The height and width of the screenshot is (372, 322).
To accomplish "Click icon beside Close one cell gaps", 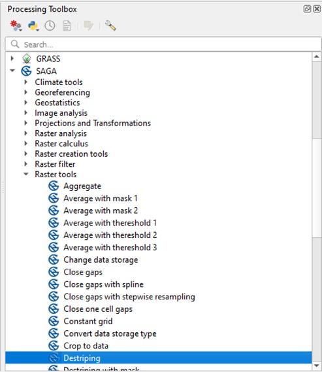I will pos(54,309).
